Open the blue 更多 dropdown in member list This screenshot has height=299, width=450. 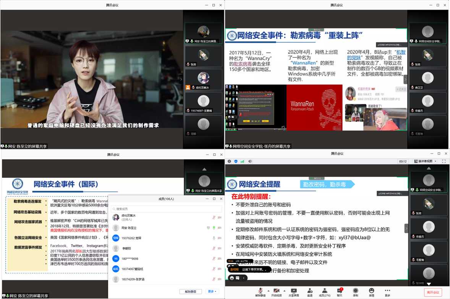(212, 291)
